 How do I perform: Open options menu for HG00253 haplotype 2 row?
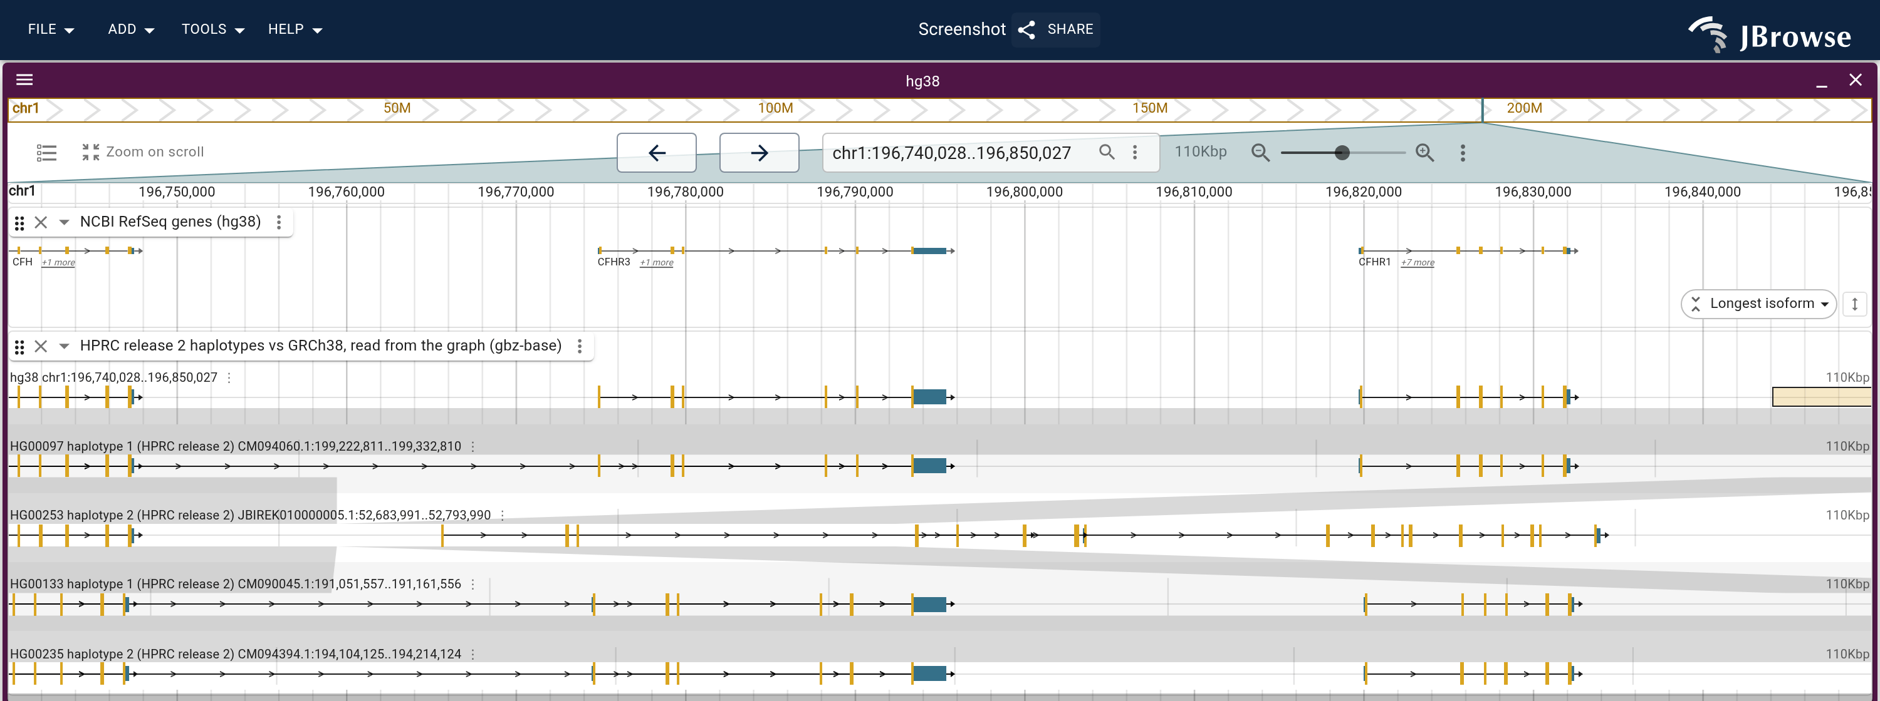(502, 514)
